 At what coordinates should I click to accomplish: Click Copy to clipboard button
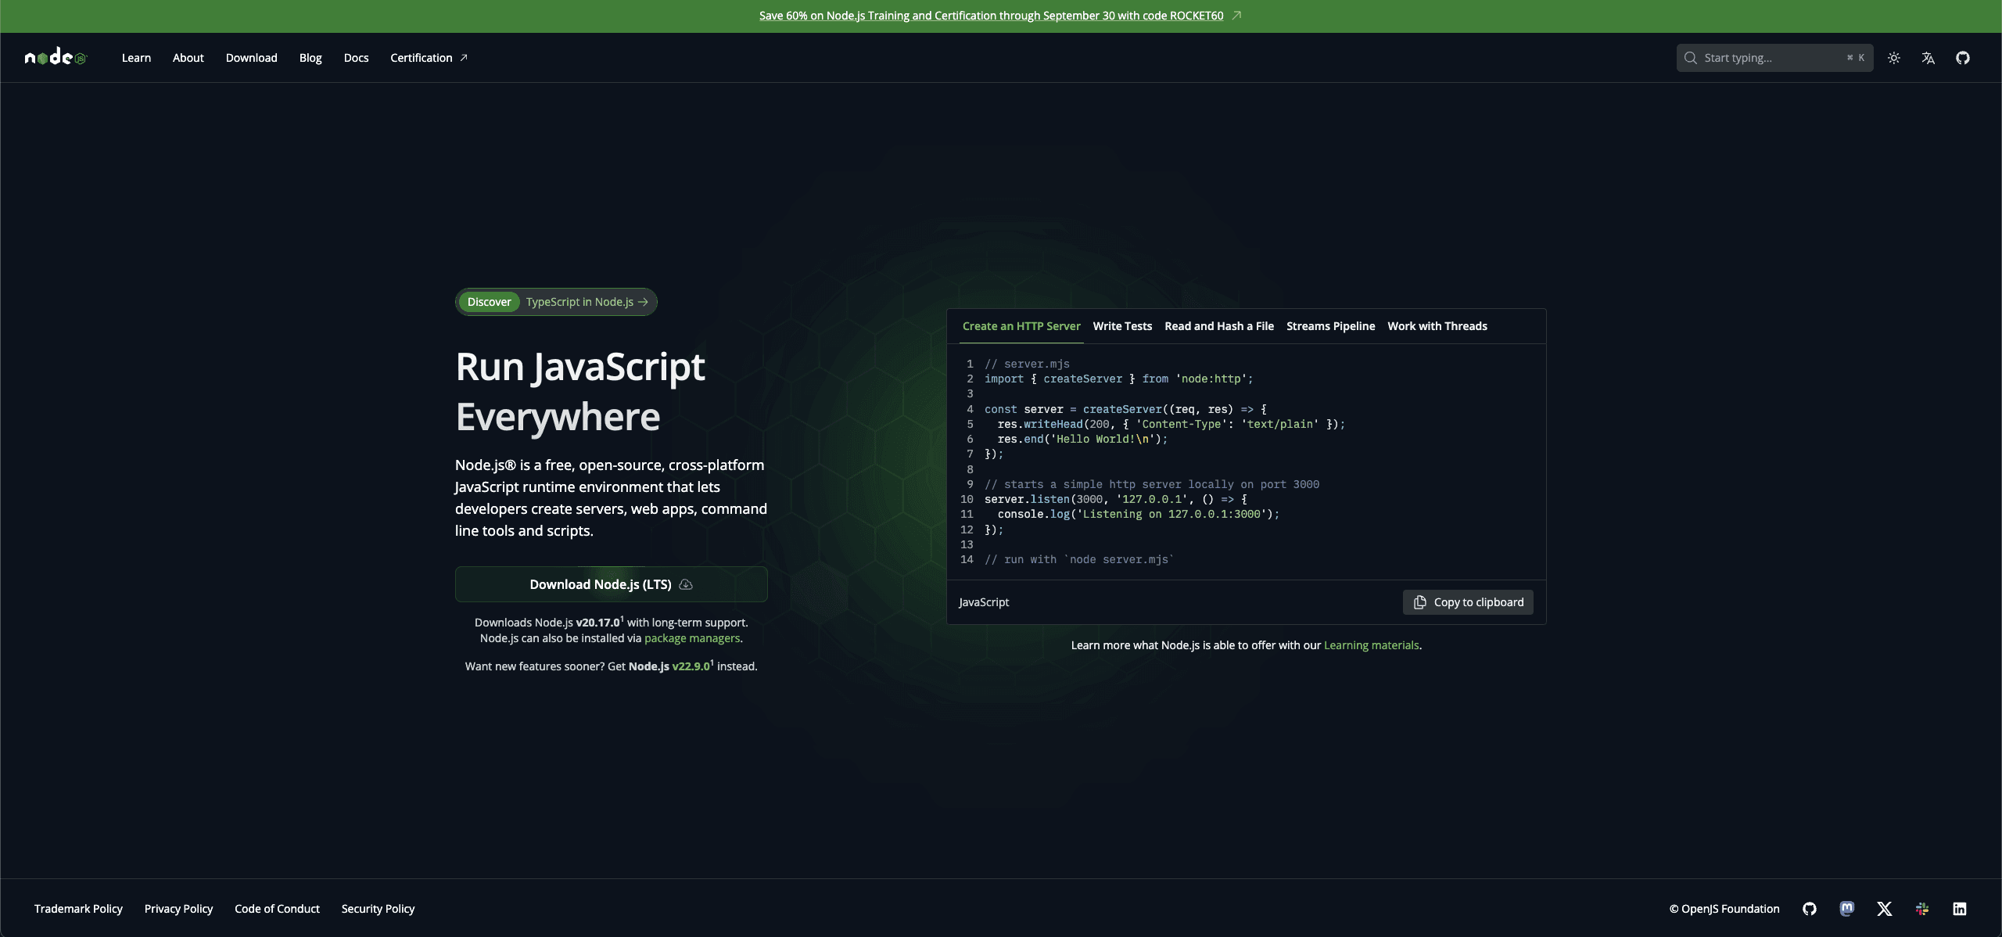[1468, 602]
